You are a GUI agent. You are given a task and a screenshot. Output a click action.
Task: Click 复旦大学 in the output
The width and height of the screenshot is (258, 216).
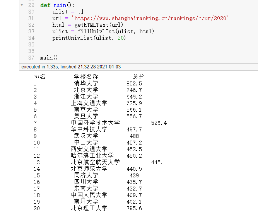pos(86,116)
